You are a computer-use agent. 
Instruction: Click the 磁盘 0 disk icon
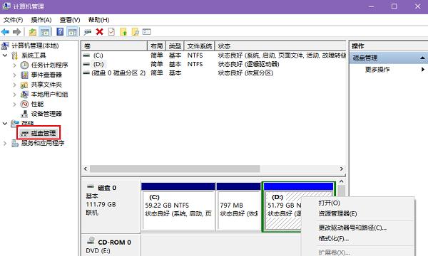coord(91,187)
